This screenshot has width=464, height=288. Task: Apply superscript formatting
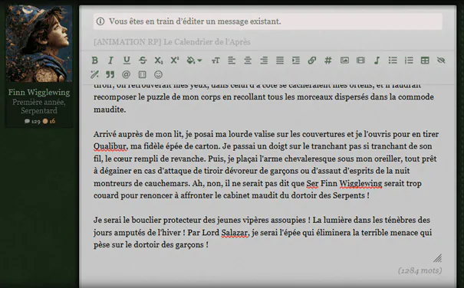(175, 61)
